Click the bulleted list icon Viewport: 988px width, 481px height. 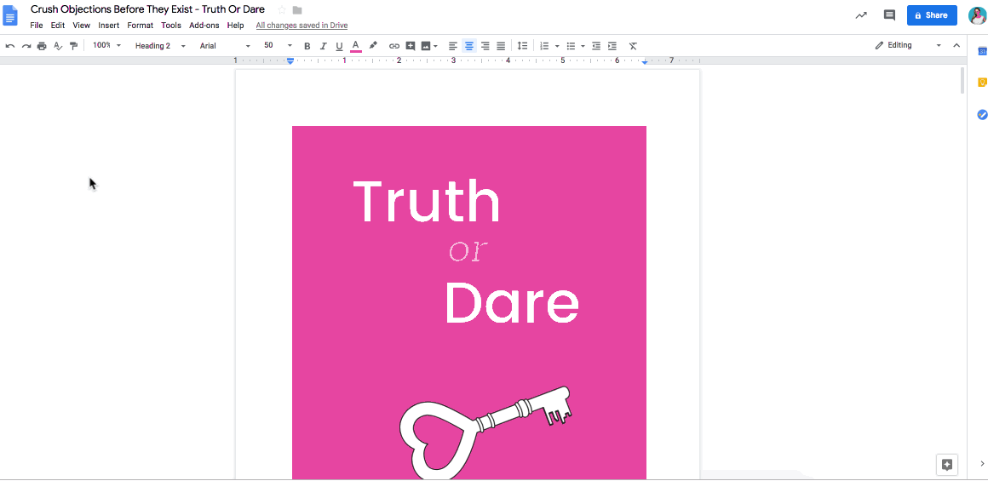click(x=571, y=46)
